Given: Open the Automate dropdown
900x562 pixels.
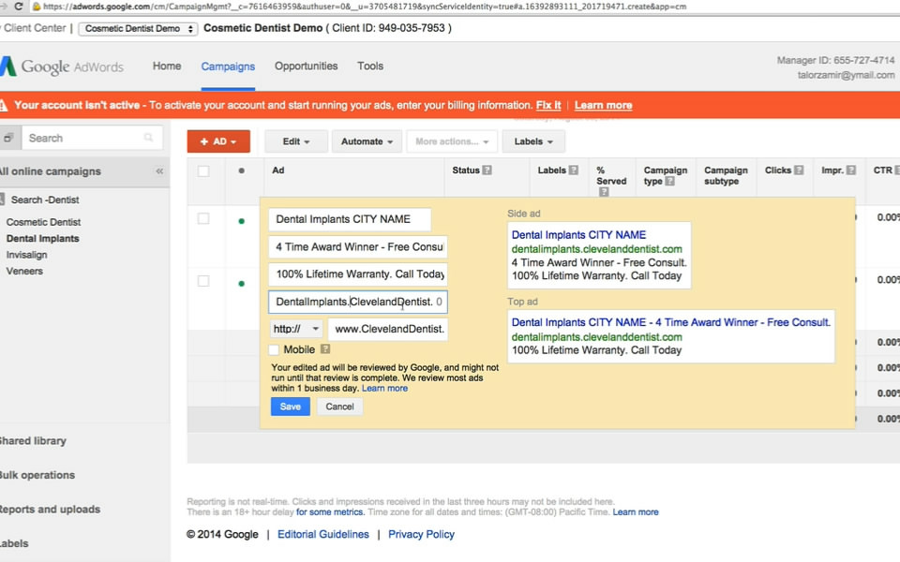Looking at the screenshot, I should [x=367, y=141].
